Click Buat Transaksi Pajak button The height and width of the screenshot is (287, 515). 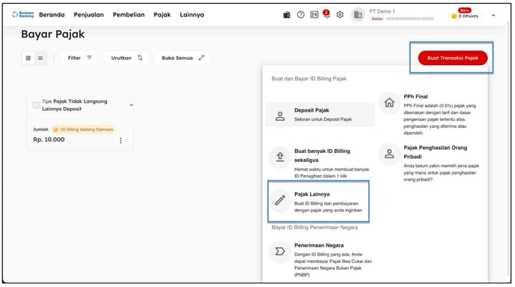click(453, 58)
